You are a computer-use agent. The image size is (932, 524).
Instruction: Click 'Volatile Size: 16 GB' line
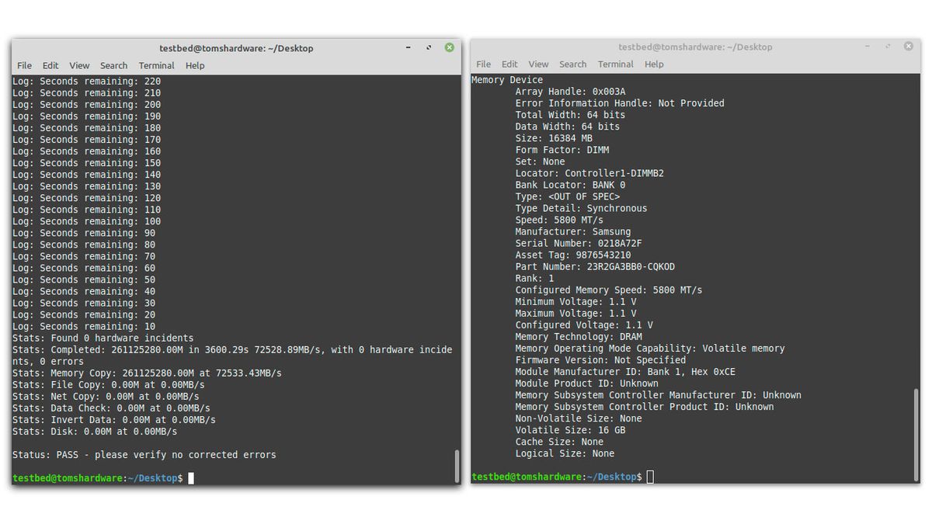[x=570, y=430]
